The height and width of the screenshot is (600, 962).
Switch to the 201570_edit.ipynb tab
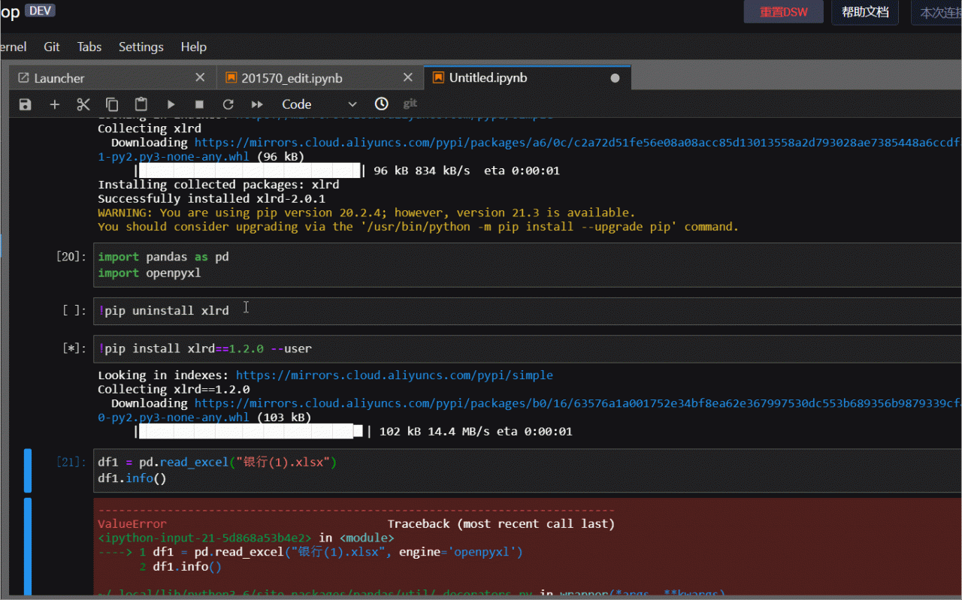(x=292, y=78)
